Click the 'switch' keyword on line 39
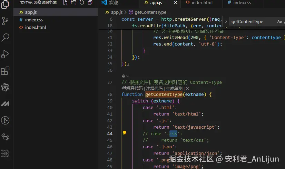The image size is (285, 169). (x=140, y=101)
